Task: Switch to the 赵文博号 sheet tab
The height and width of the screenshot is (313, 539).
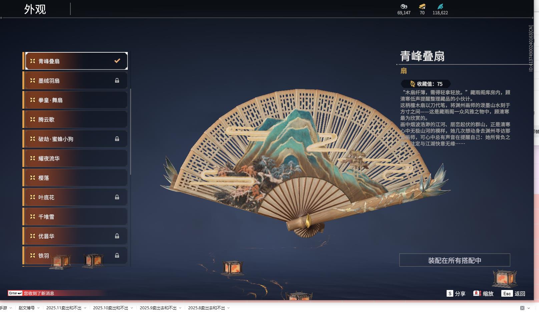Action: point(27,308)
